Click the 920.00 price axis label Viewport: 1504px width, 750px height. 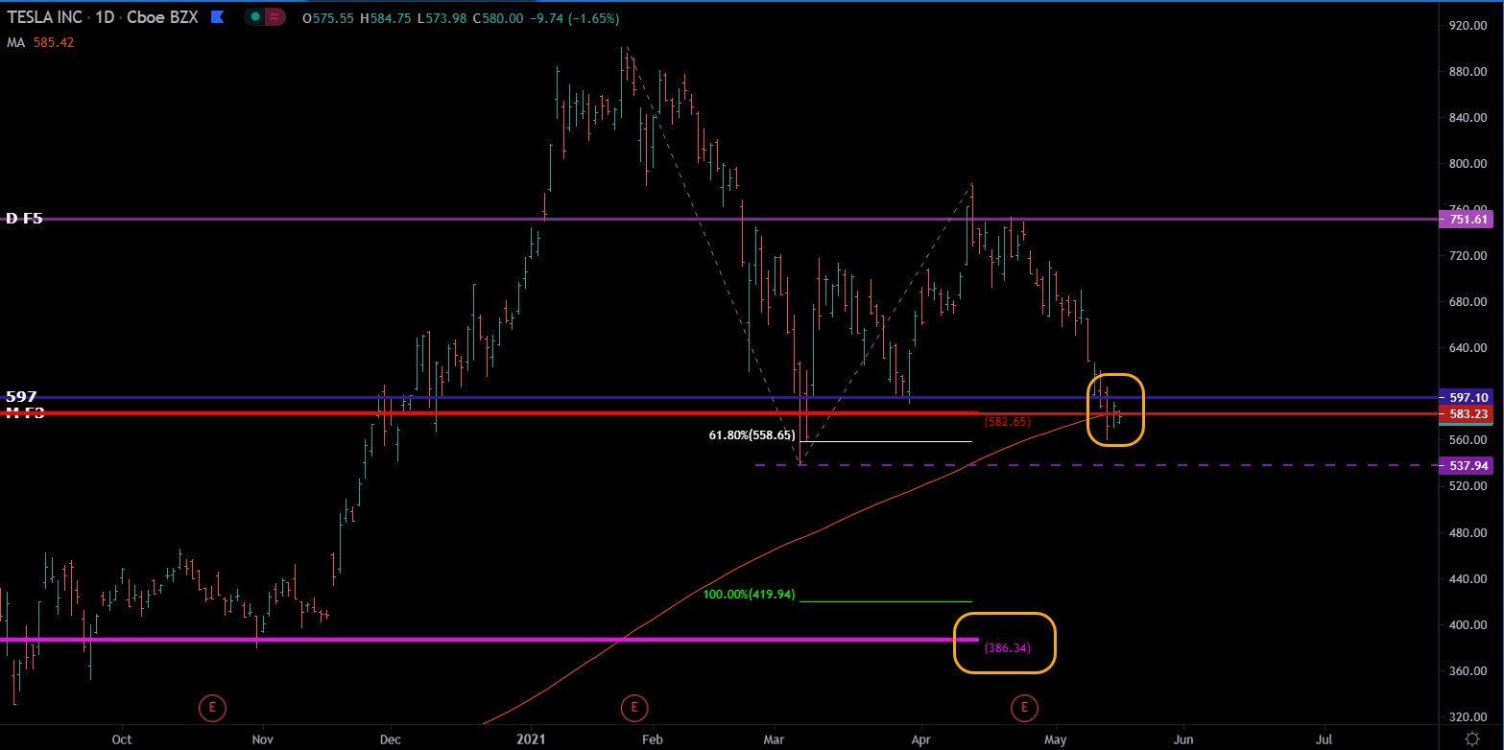click(x=1468, y=26)
